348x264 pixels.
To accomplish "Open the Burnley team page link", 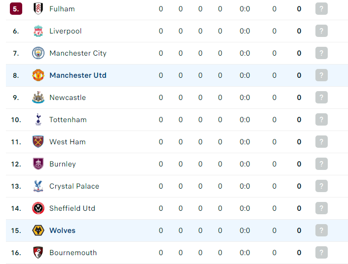I will pyautogui.click(x=63, y=164).
